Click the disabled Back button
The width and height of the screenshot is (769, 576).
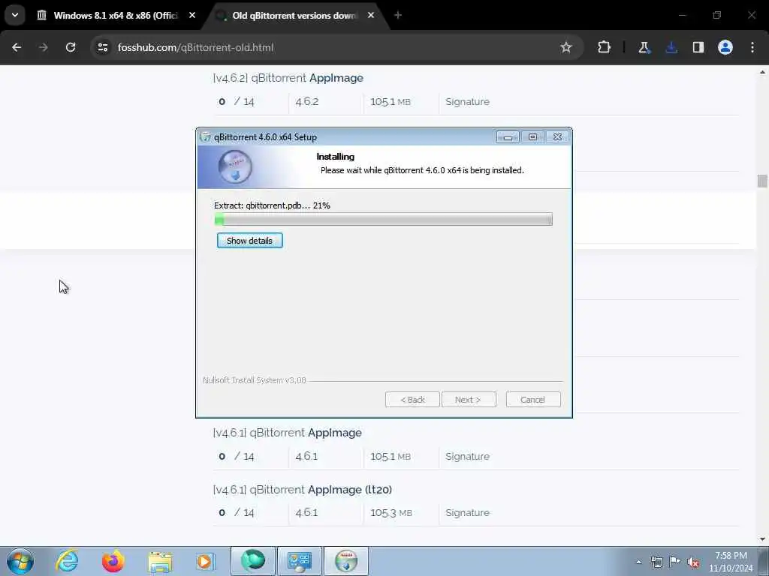412,400
